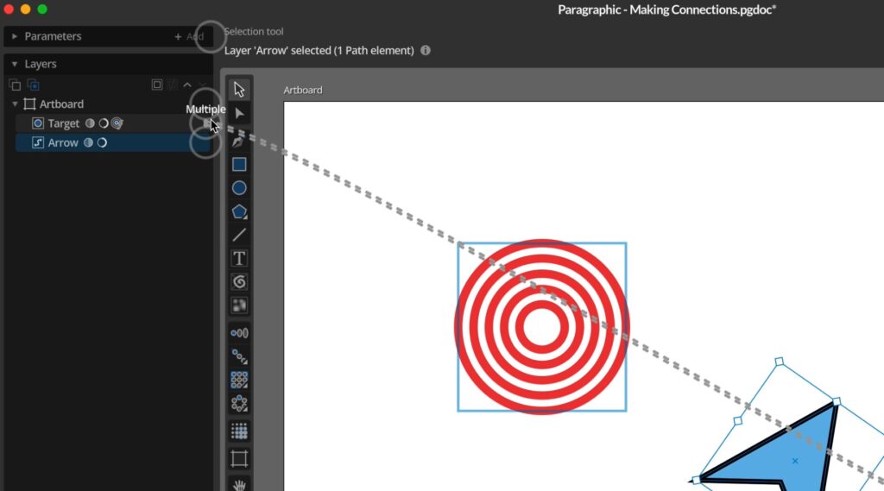
Task: Move layer up with chevron button
Action: coord(187,85)
